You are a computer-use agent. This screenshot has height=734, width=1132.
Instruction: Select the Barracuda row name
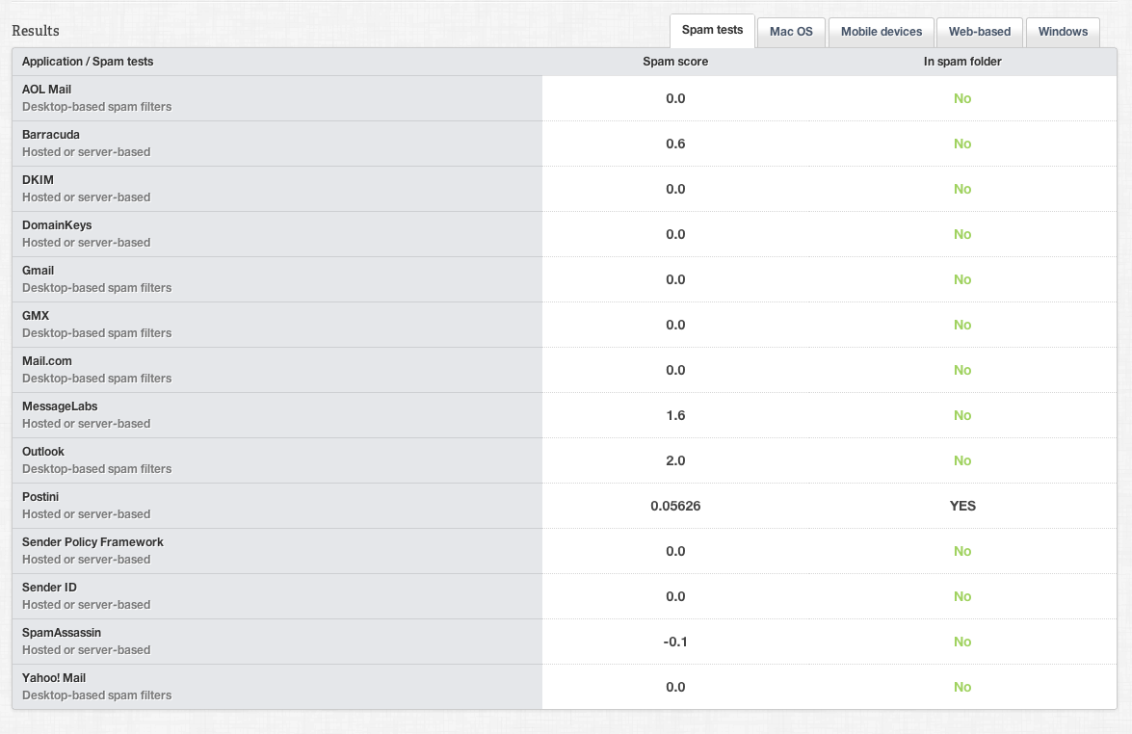50,135
